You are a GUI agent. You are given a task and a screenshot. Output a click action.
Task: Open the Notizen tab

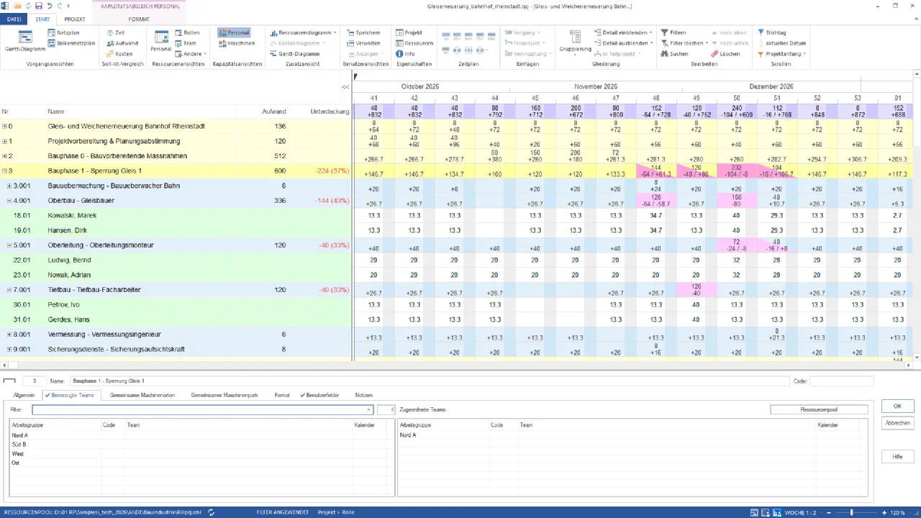(x=364, y=395)
